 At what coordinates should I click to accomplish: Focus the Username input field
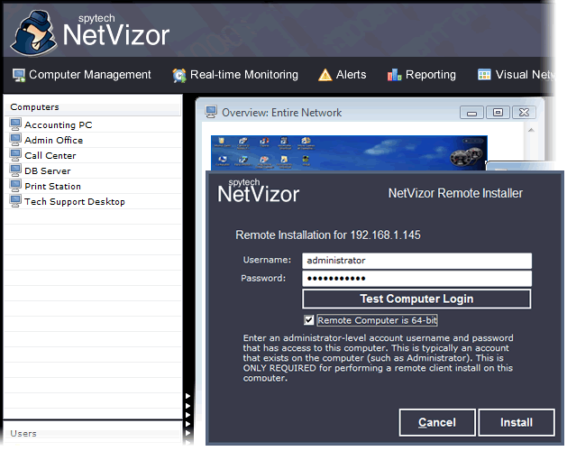(416, 261)
